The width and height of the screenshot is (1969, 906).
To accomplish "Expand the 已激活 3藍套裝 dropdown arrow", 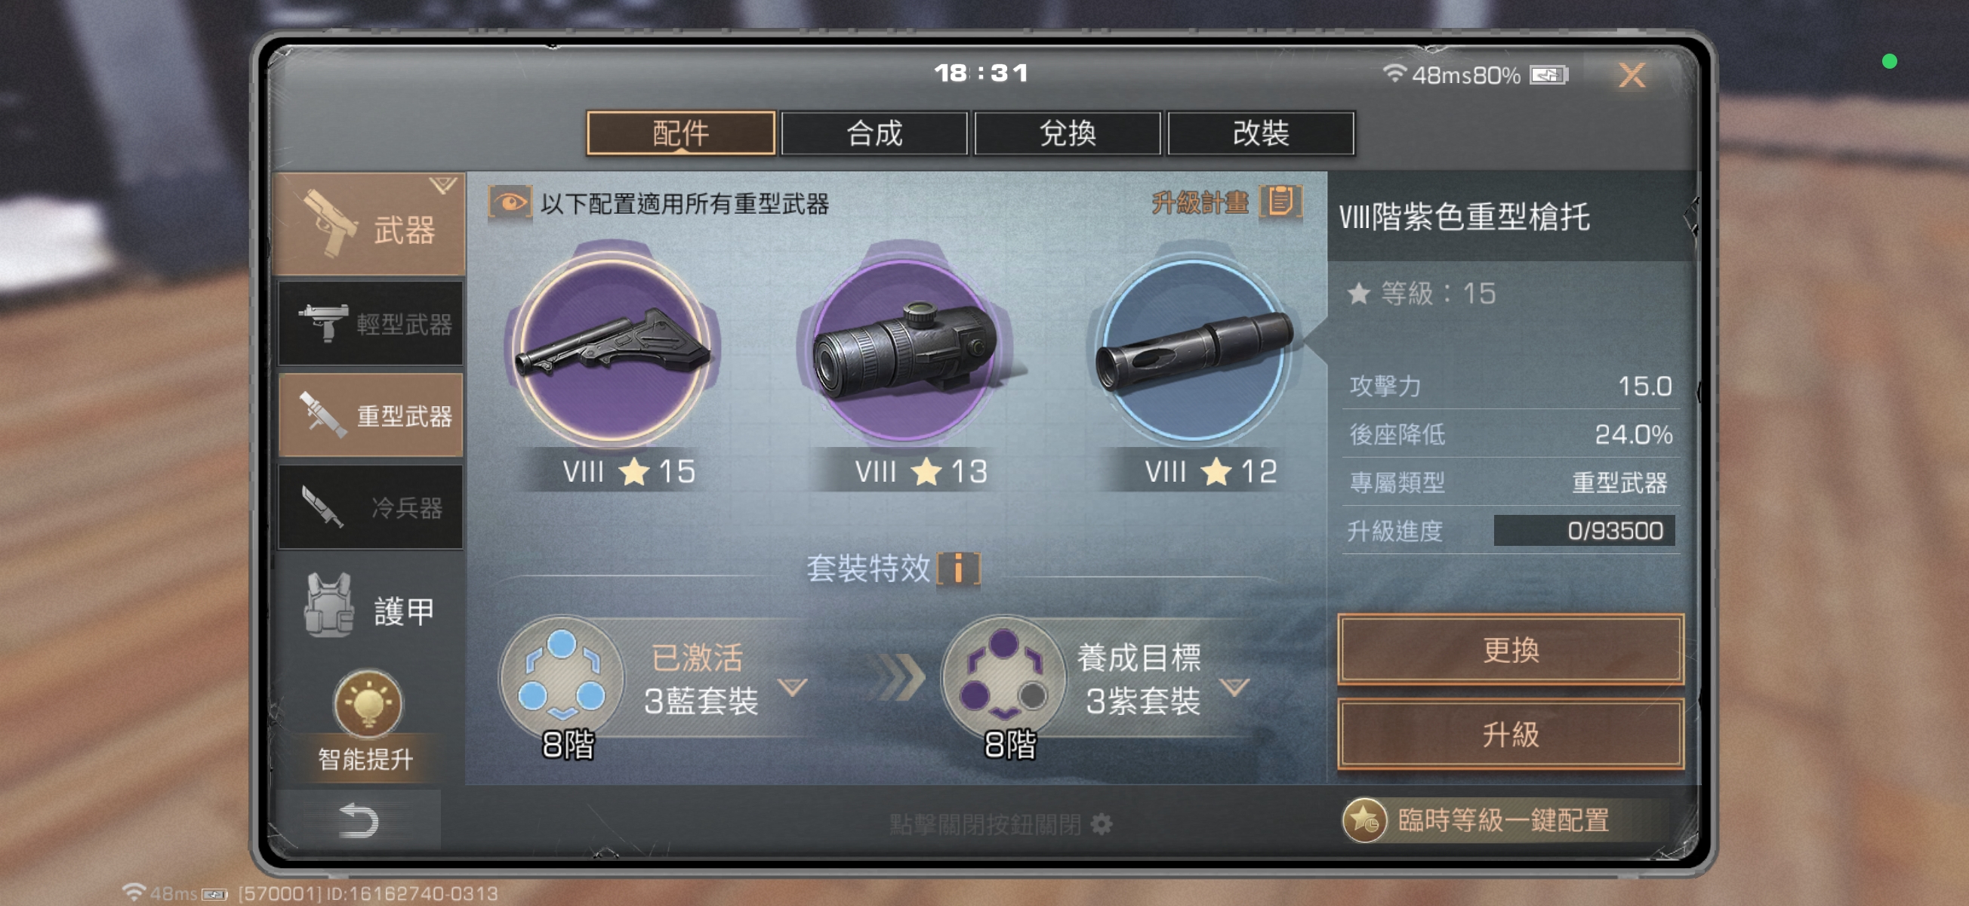I will pyautogui.click(x=793, y=686).
